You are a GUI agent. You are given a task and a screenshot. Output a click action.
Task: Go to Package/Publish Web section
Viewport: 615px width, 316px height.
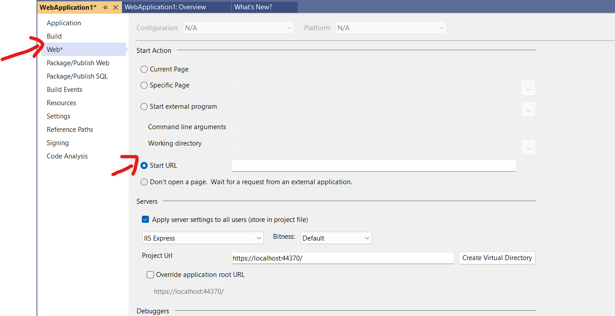pos(78,63)
